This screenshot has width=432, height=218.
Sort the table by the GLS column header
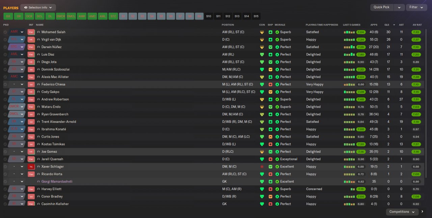tap(387, 25)
